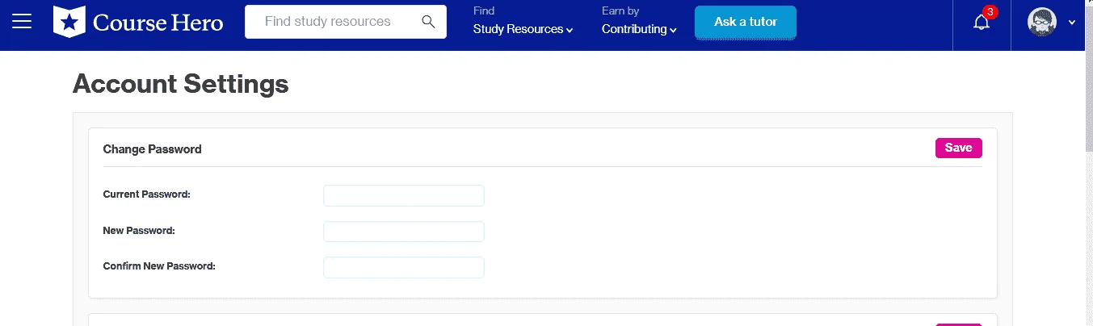Click Save in Change Password section
1093x326 pixels.
coord(958,148)
